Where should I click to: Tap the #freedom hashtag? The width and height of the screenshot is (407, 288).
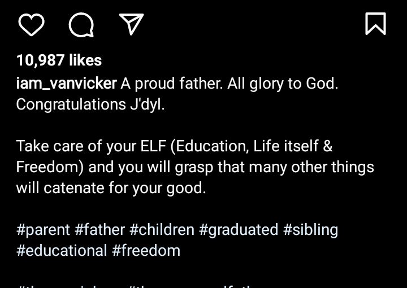[x=146, y=251]
